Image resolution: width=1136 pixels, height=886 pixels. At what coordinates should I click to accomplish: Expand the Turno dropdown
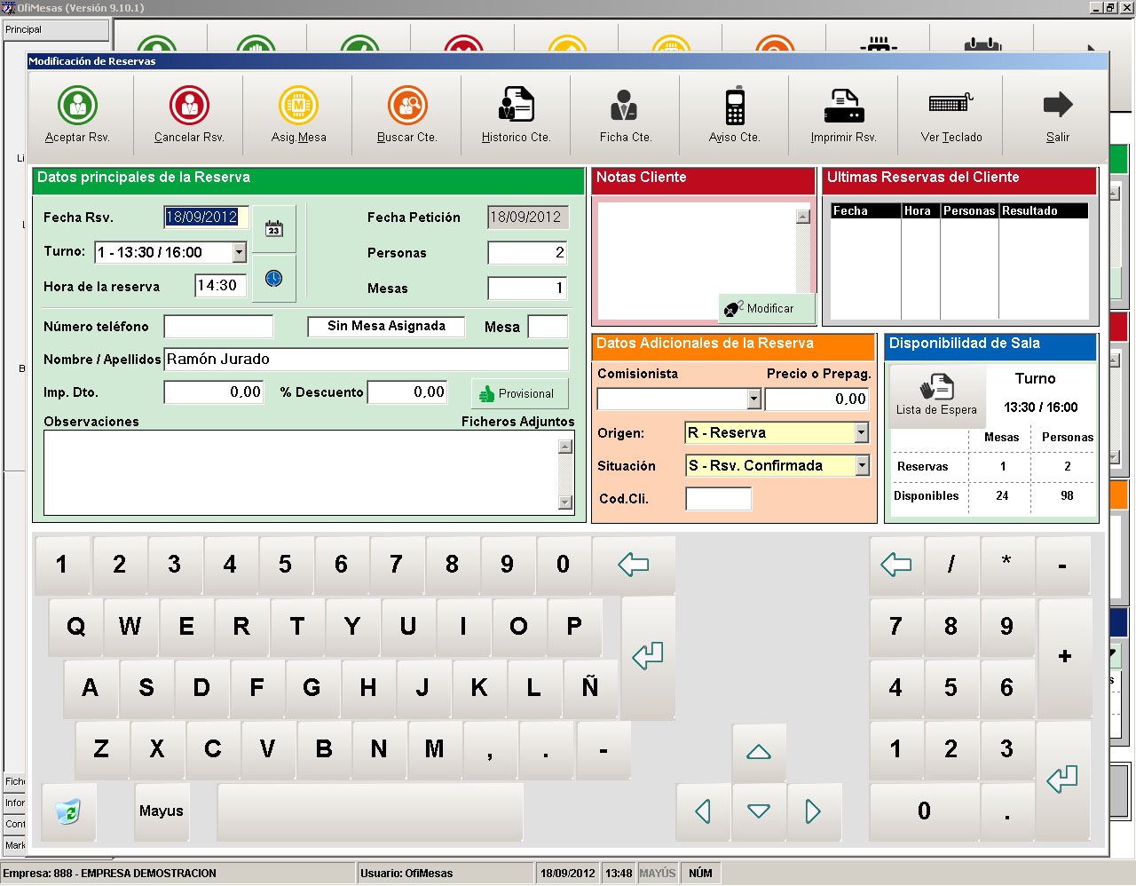(239, 252)
